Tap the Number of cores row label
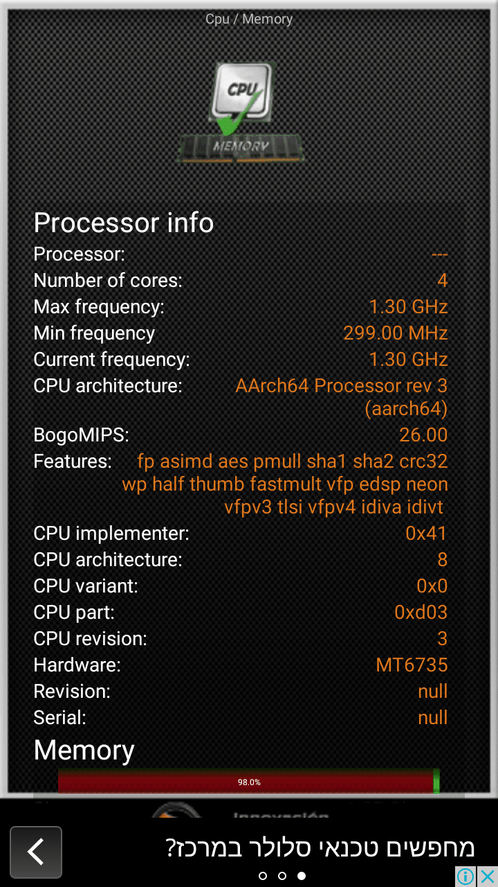This screenshot has height=887, width=498. 108,281
